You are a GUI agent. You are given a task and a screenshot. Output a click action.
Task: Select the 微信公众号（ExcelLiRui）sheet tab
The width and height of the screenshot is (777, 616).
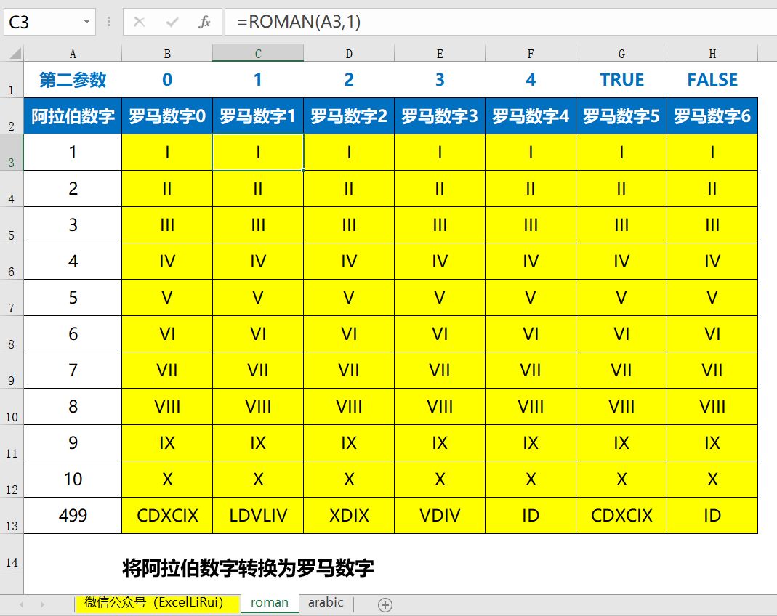(x=156, y=603)
